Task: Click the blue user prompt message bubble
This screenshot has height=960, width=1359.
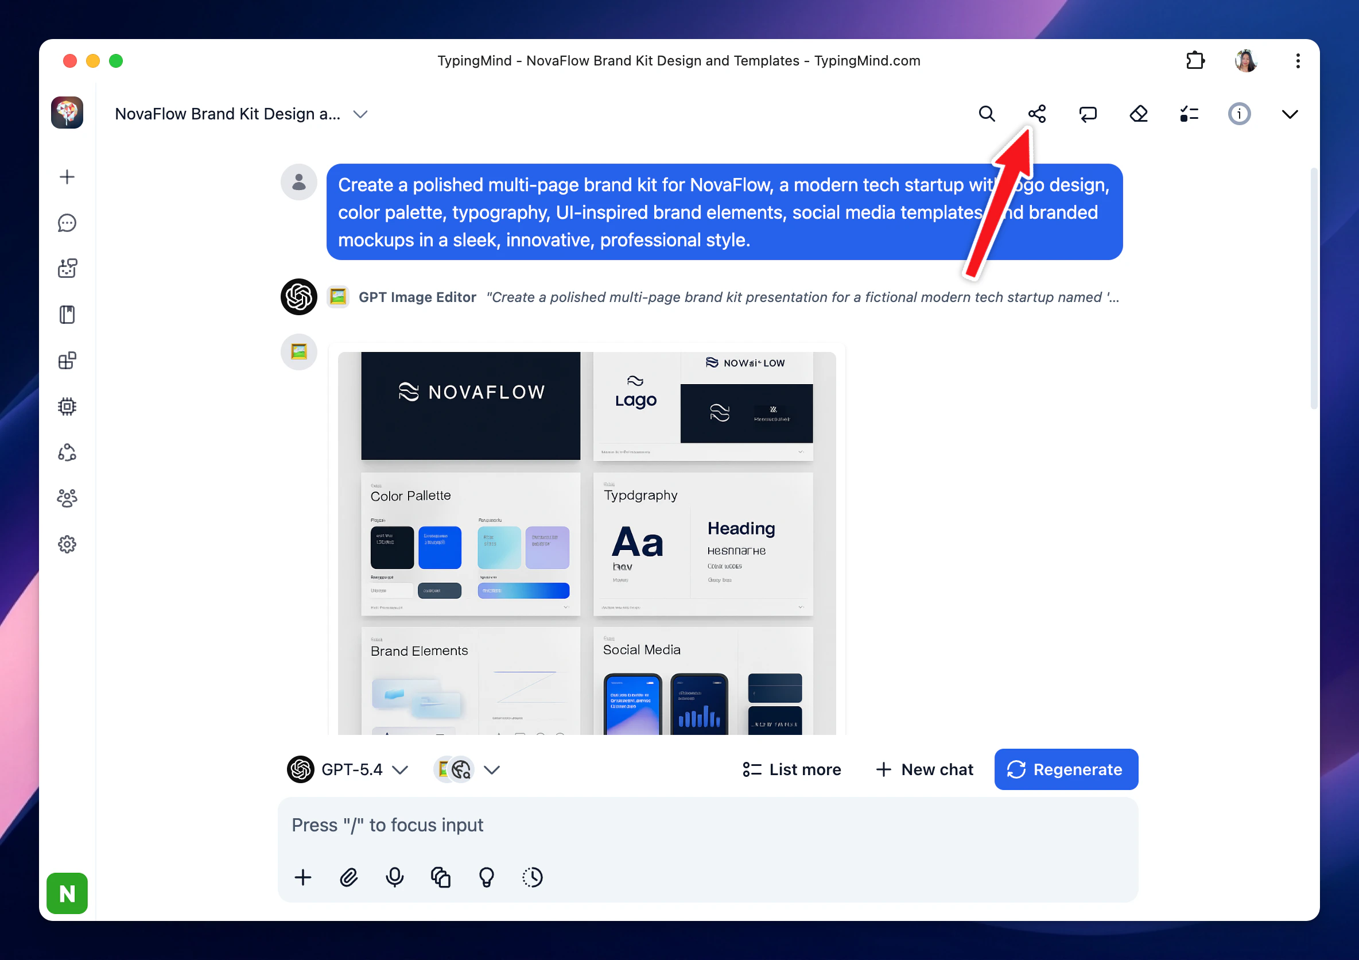Action: click(x=724, y=212)
